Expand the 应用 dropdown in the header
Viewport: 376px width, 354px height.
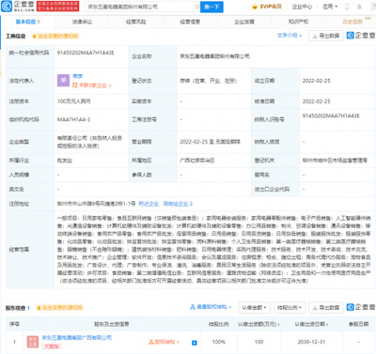(x=330, y=7)
